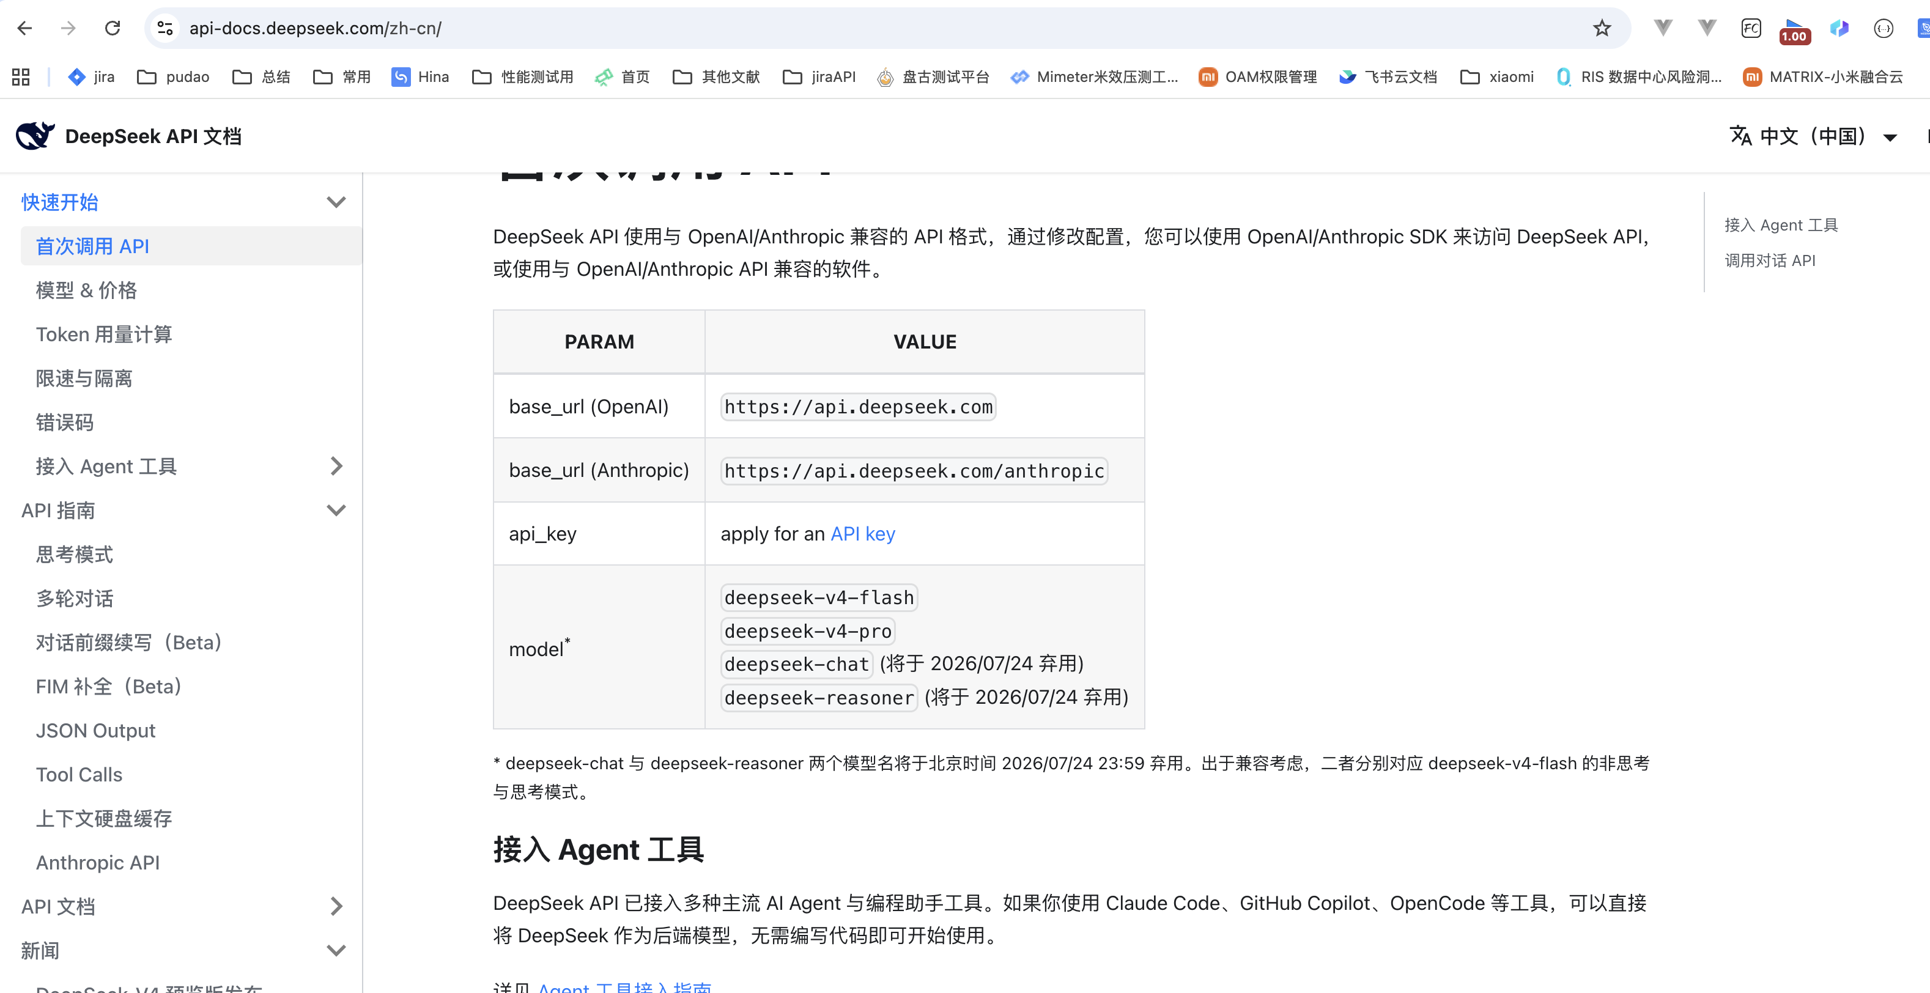This screenshot has width=1930, height=993.
Task: Click the deepseek-v4-pro model name
Action: (x=808, y=631)
